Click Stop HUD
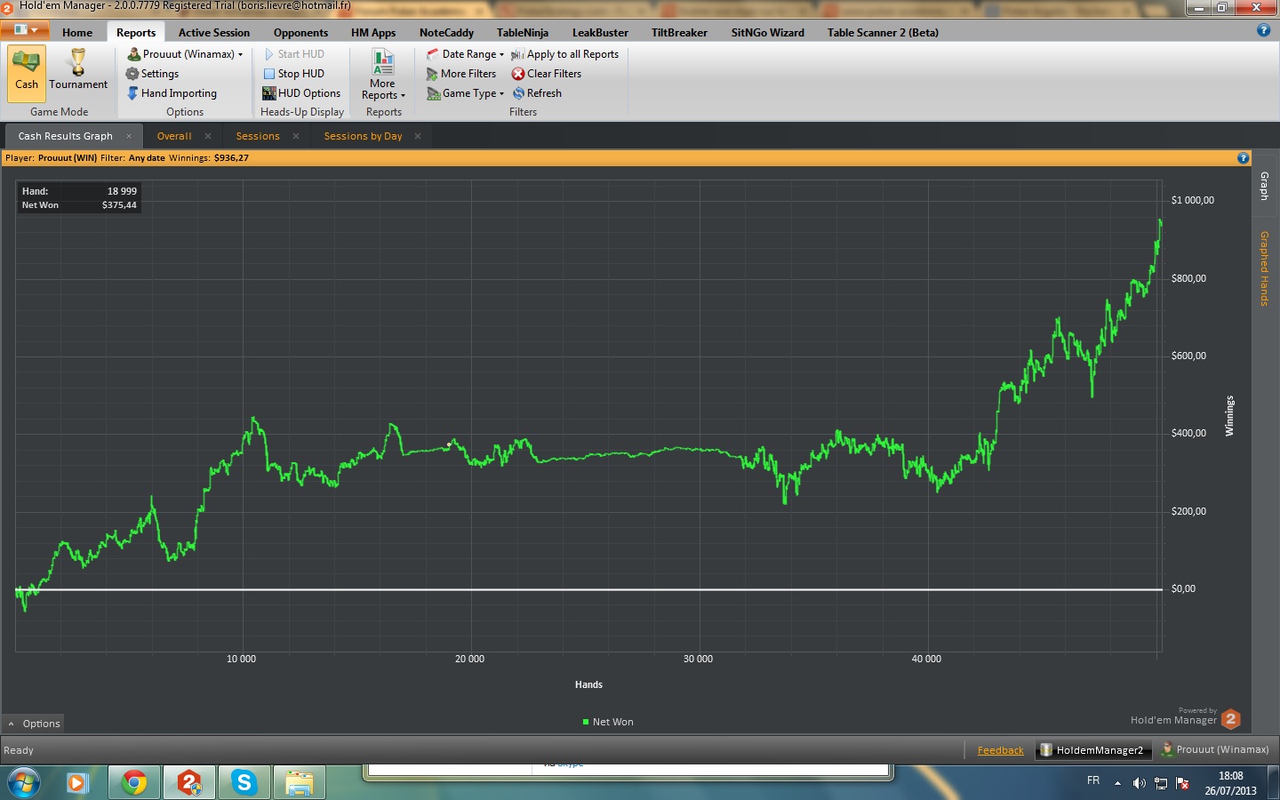 294,74
